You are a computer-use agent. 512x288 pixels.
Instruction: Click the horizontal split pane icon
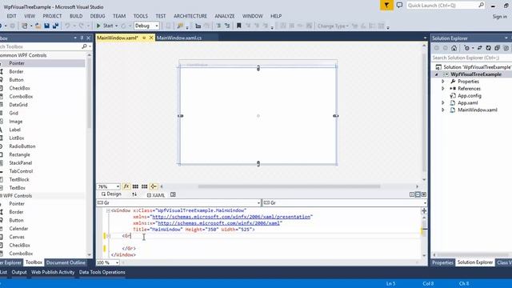coord(418,194)
